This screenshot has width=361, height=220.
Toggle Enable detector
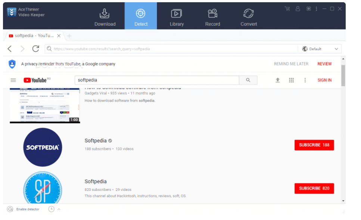[x=23, y=209]
